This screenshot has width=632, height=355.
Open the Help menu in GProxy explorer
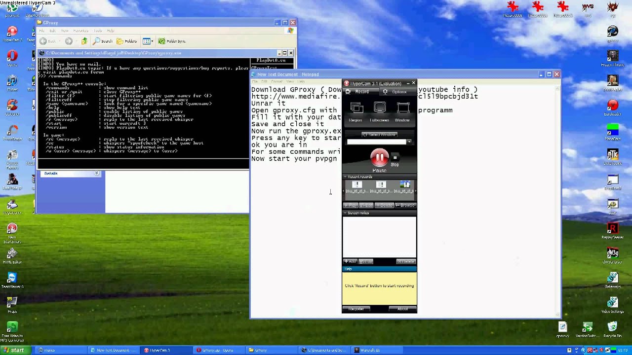pos(111,31)
